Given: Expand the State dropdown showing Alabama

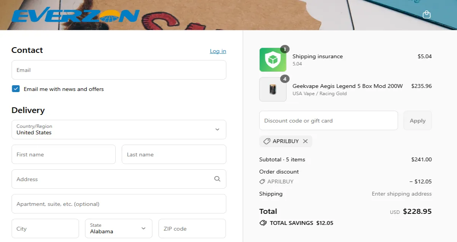Looking at the screenshot, I should pos(118,228).
